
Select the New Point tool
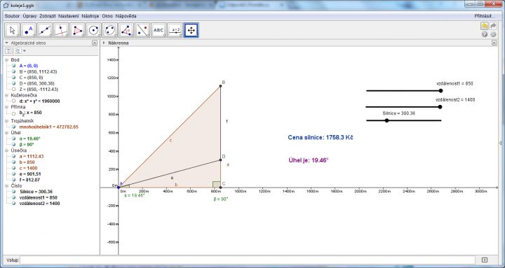point(29,30)
